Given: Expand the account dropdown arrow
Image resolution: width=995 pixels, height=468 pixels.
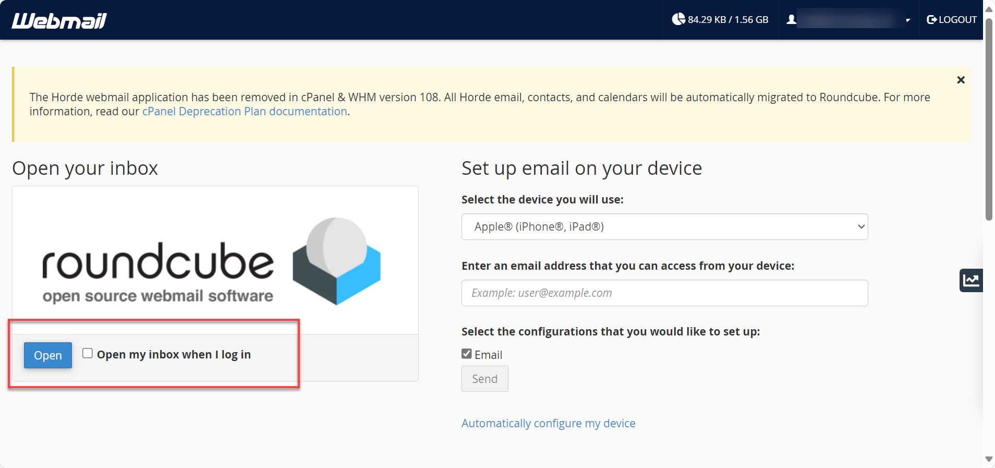Looking at the screenshot, I should tap(908, 20).
